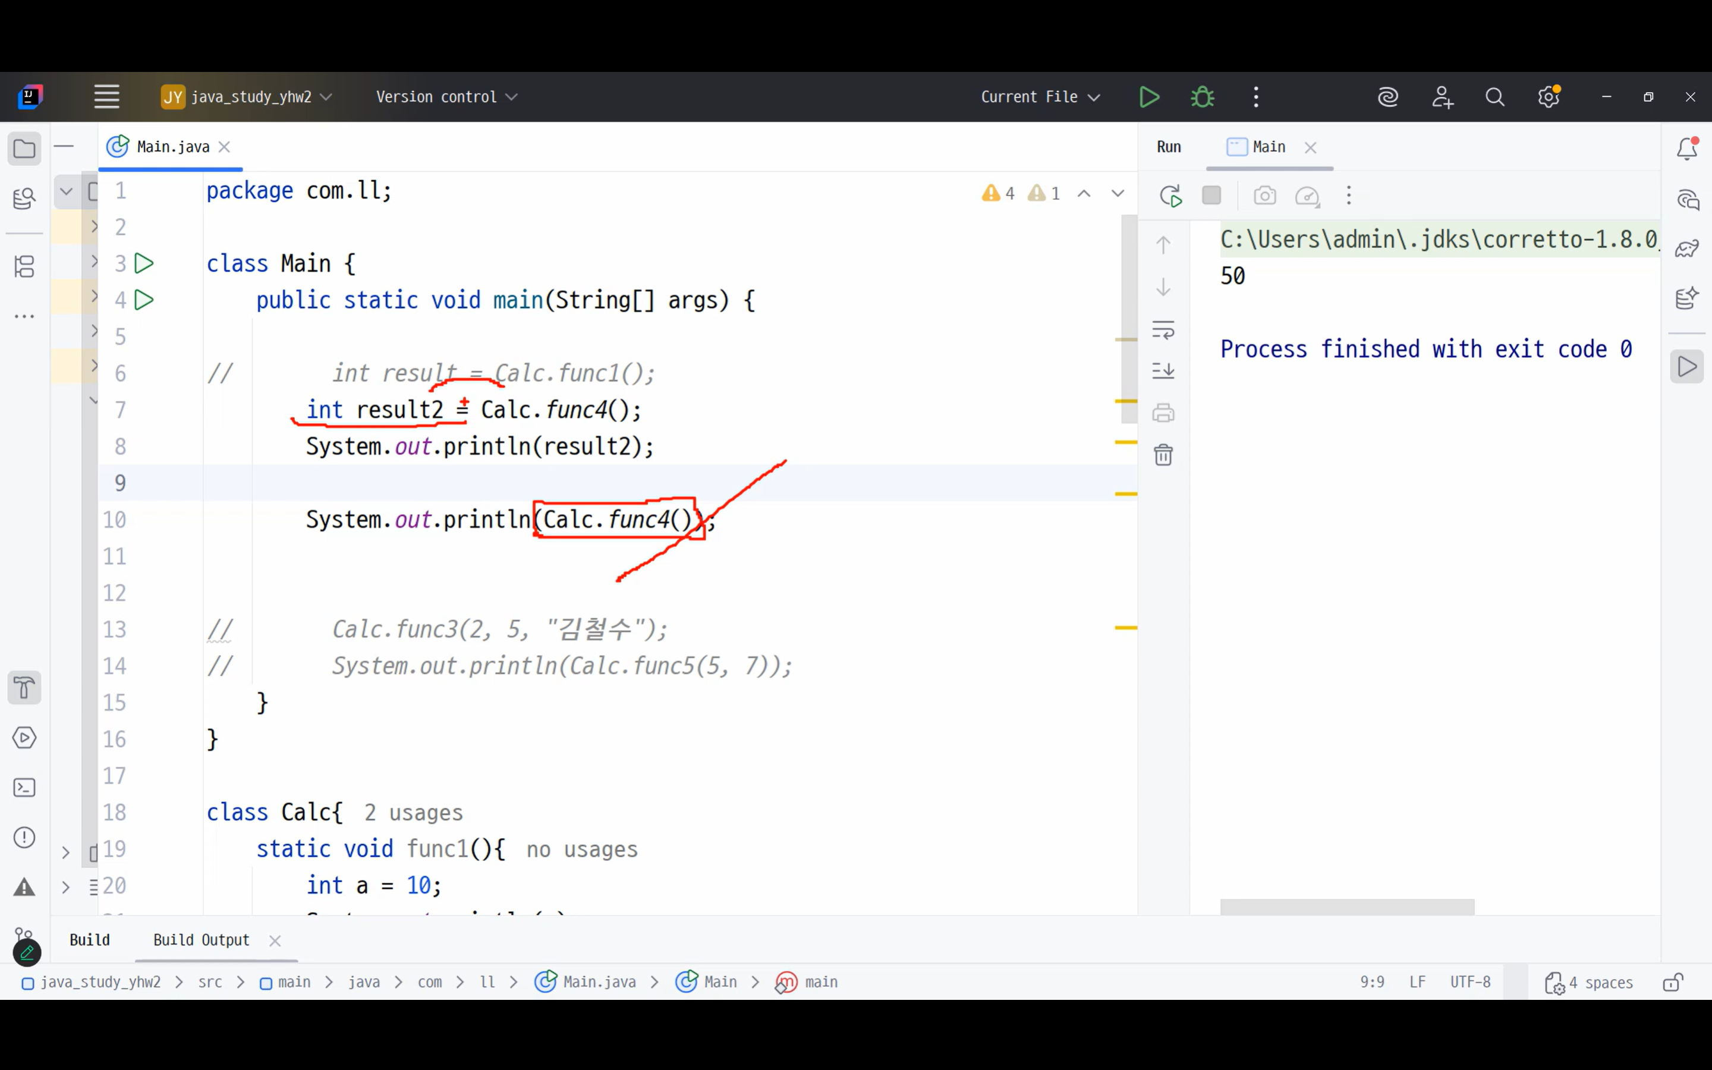This screenshot has height=1070, width=1712.
Task: Toggle soft-wrap in the run console
Action: pos(1163,330)
